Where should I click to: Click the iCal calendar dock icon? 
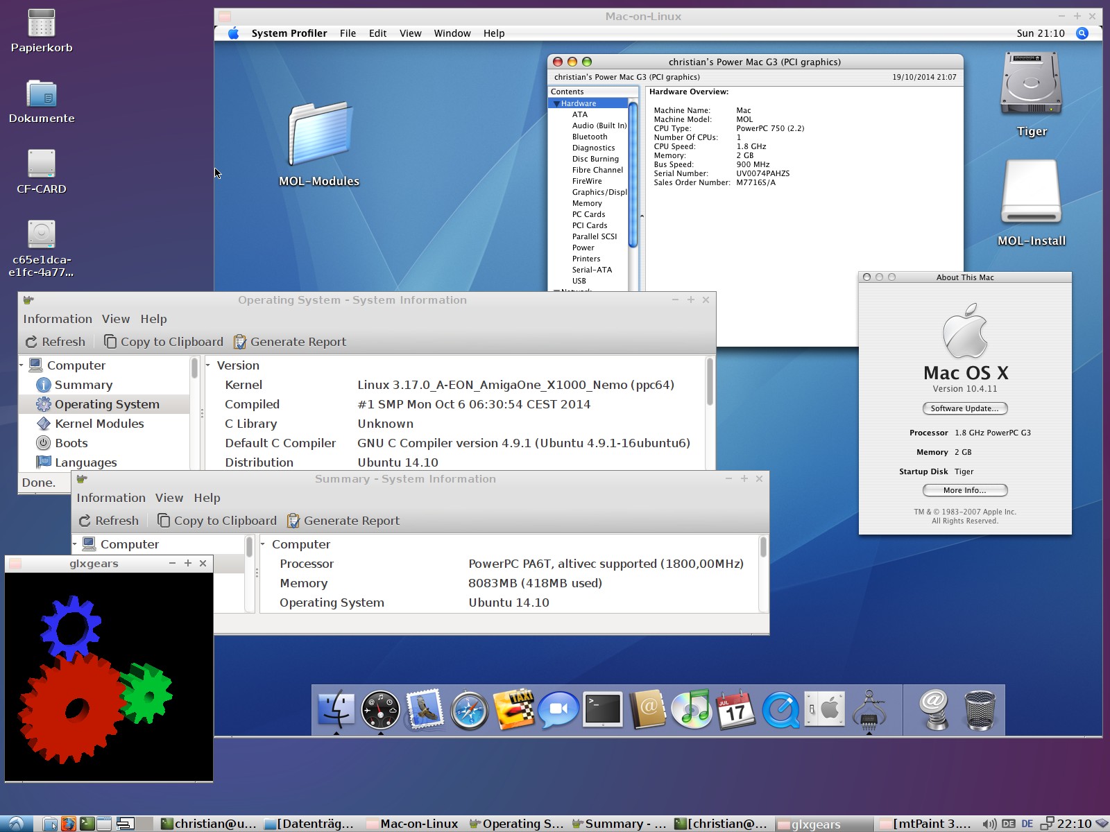(x=735, y=710)
